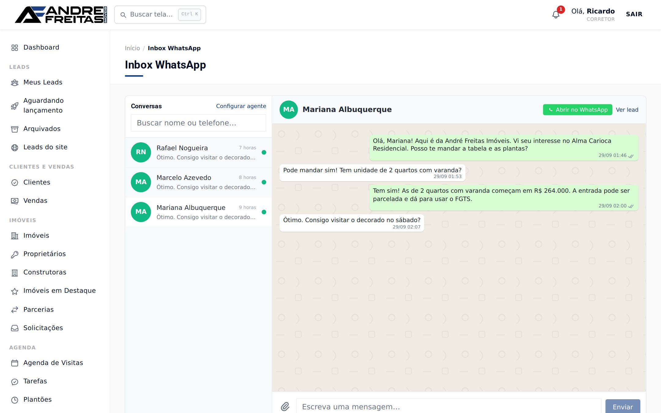Go to Início breadcrumb link

click(132, 48)
